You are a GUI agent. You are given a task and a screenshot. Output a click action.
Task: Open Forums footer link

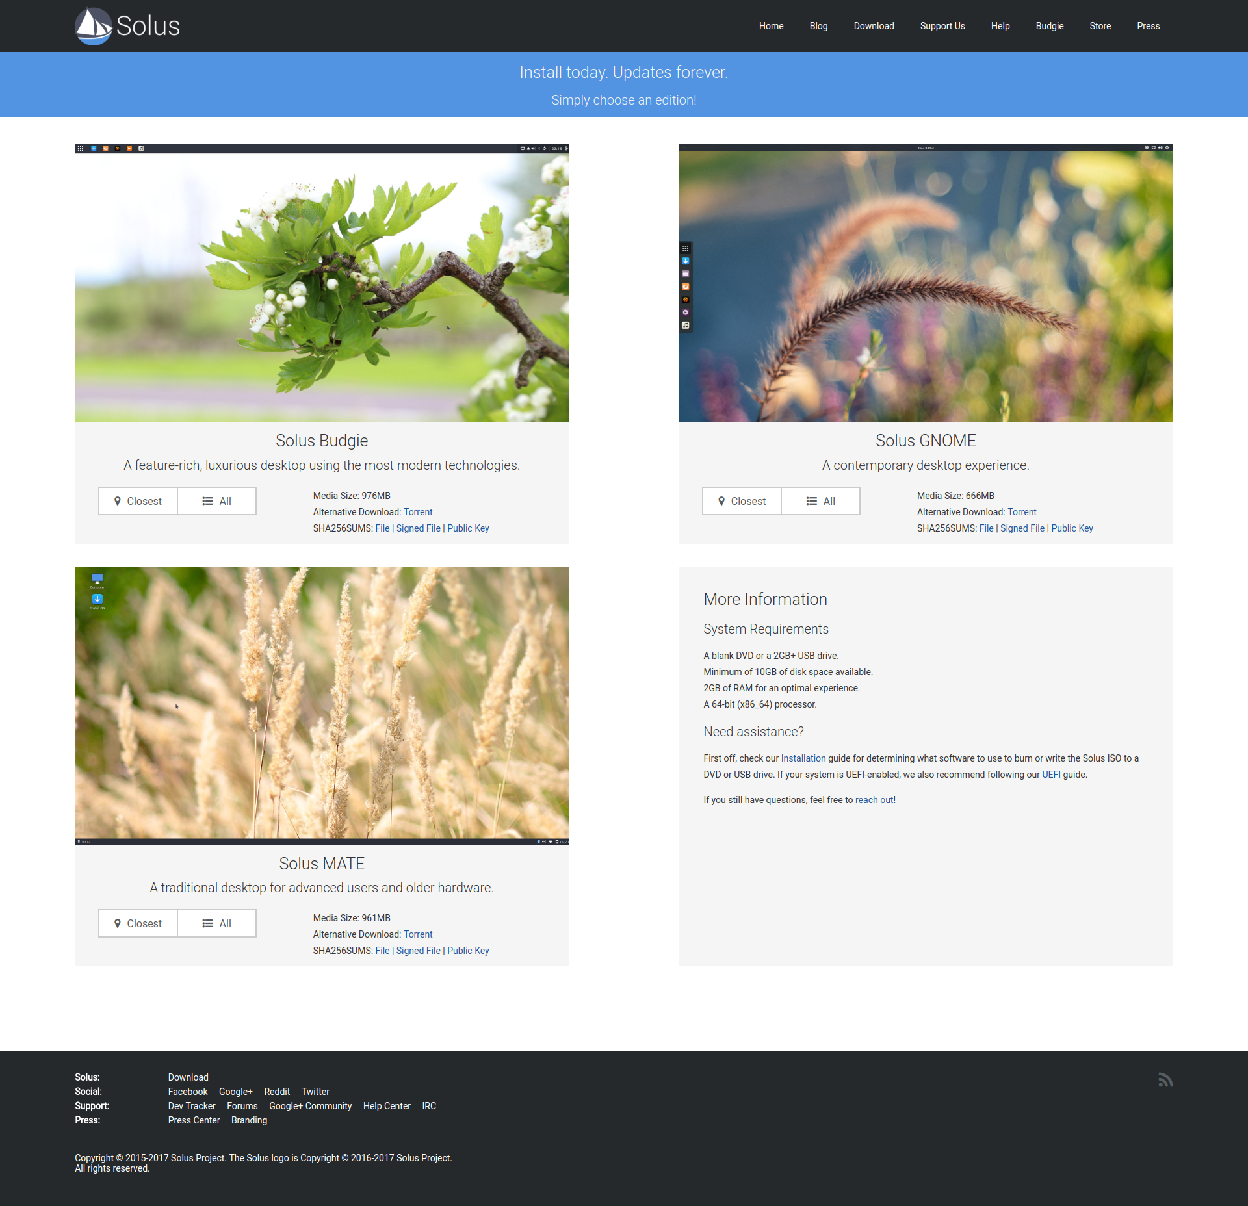[x=242, y=1106]
